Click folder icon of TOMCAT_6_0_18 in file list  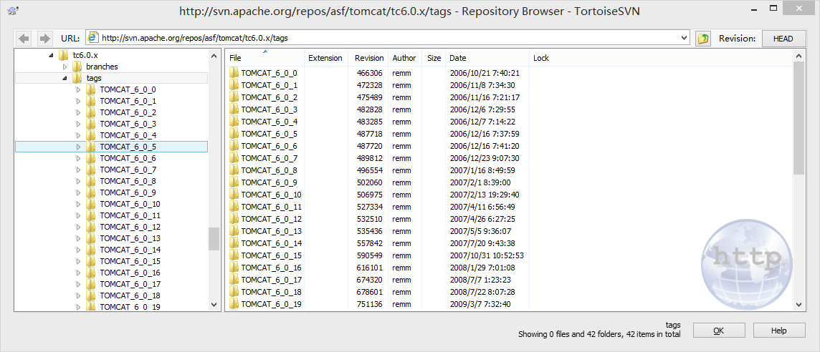pyautogui.click(x=234, y=292)
